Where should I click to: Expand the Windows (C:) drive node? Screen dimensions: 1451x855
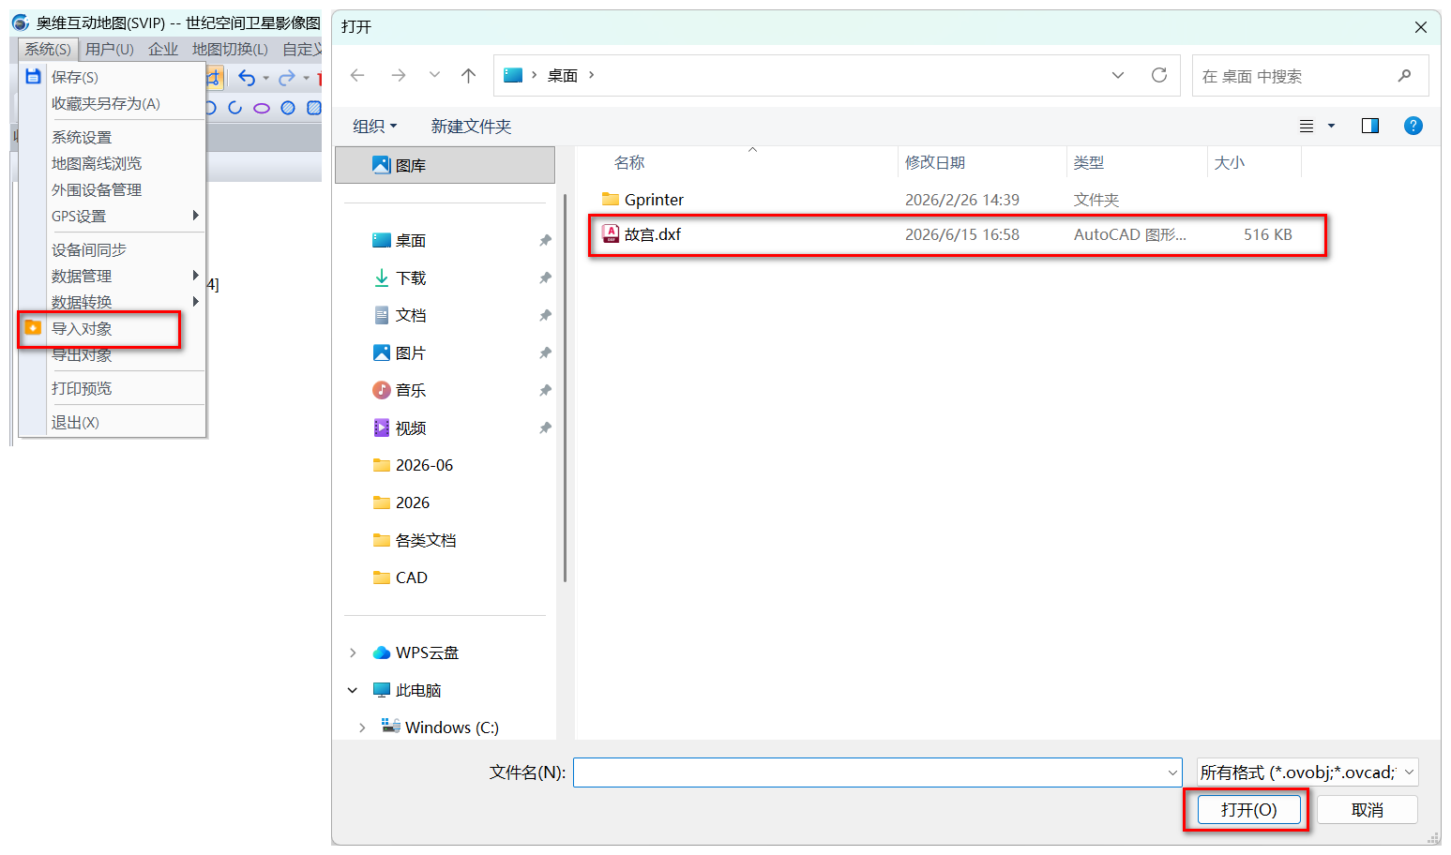(x=362, y=728)
